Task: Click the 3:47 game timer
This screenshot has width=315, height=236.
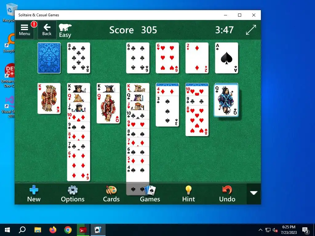Action: pyautogui.click(x=224, y=30)
